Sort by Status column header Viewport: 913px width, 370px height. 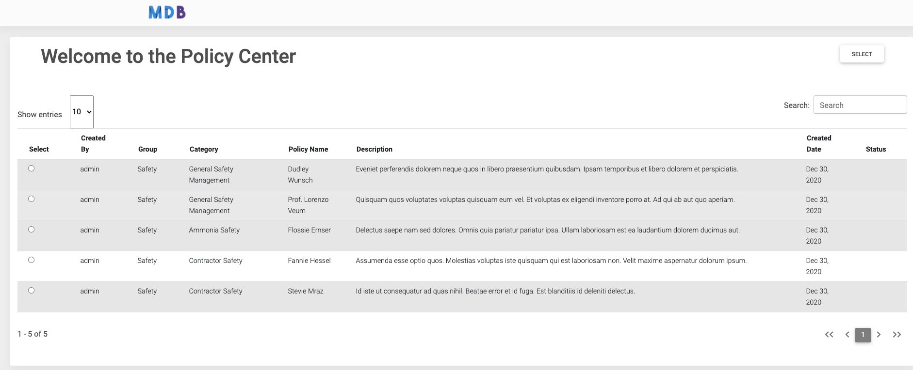coord(876,149)
